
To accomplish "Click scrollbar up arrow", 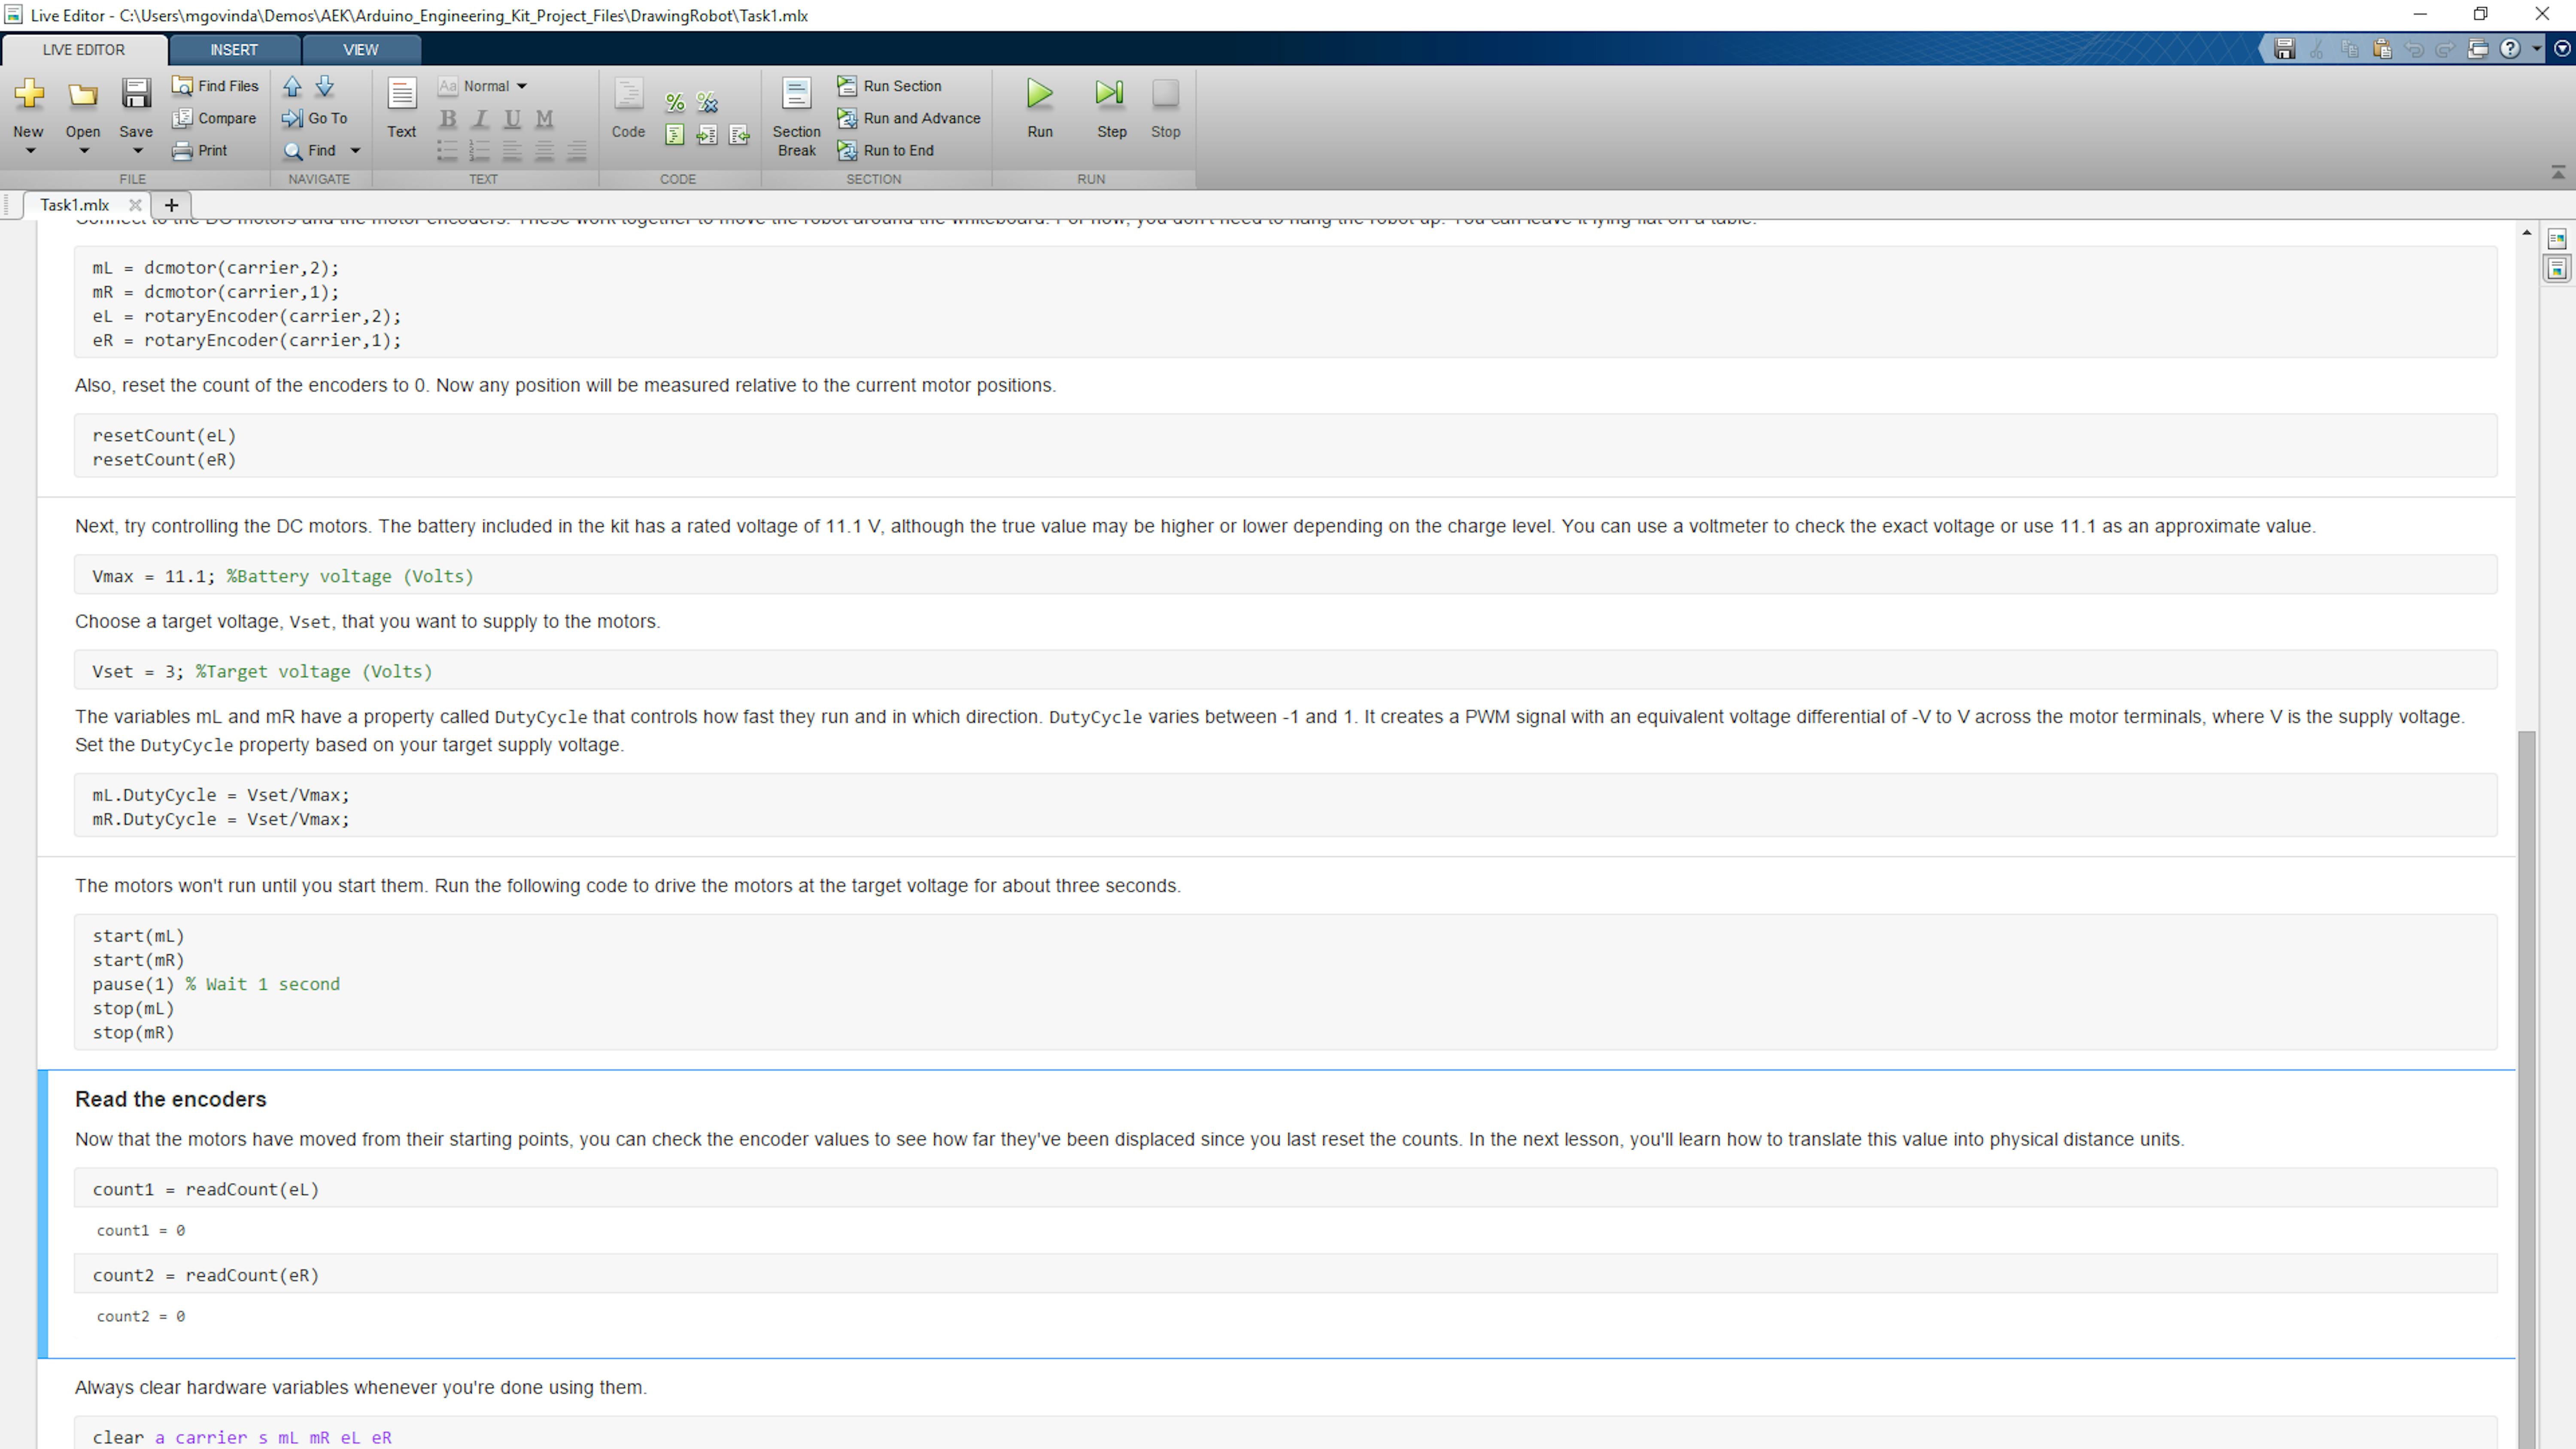I will (2527, 233).
